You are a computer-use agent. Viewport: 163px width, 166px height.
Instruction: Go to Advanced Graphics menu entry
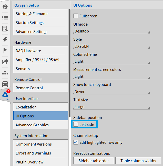coord(40,125)
